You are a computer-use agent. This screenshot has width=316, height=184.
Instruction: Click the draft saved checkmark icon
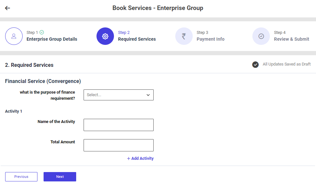[255, 65]
